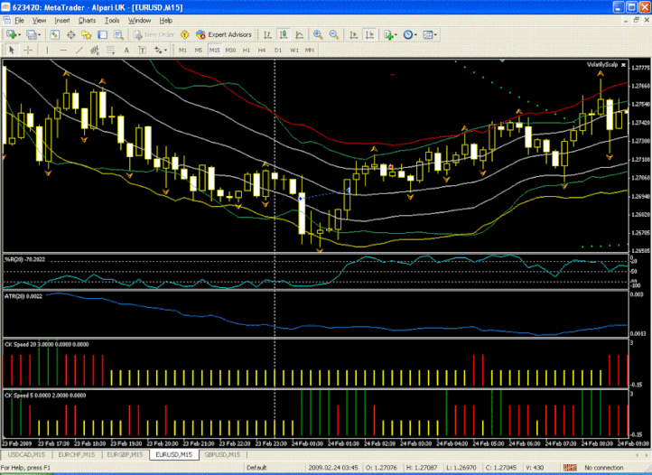Screen dimensions: 652x475
Task: Switch timeframe to M1
Action: [x=182, y=51]
